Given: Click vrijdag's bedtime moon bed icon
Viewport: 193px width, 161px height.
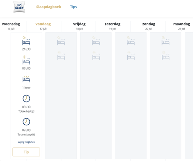Looking at the screenshot, I should tap(96, 41).
